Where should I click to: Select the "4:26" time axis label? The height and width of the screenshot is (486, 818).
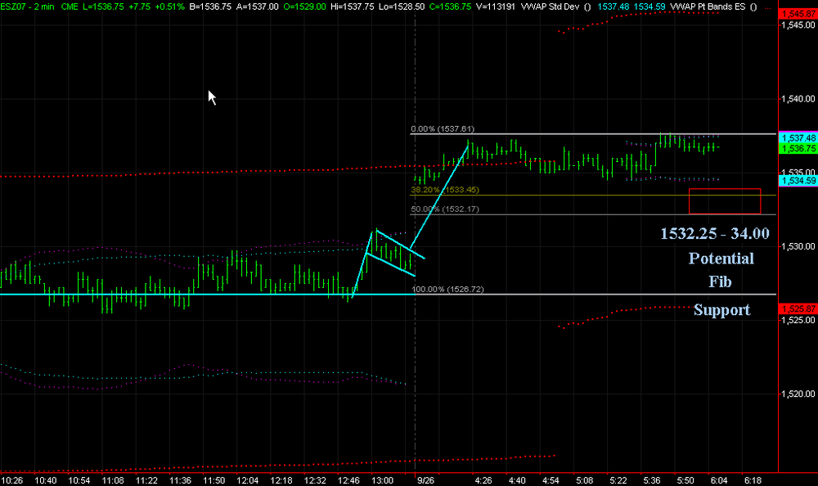(x=483, y=480)
